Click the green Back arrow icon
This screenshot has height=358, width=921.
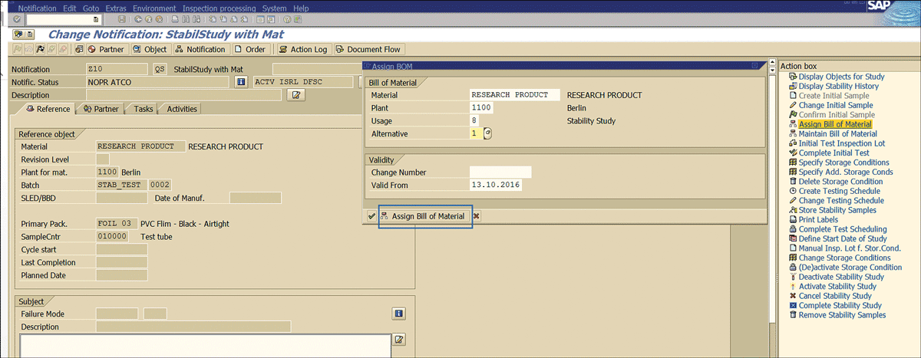(137, 18)
